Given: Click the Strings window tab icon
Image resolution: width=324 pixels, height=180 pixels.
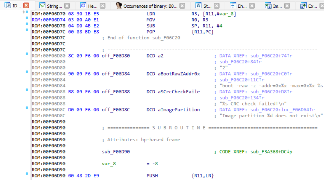Looking at the screenshot, I should click(x=42, y=6).
